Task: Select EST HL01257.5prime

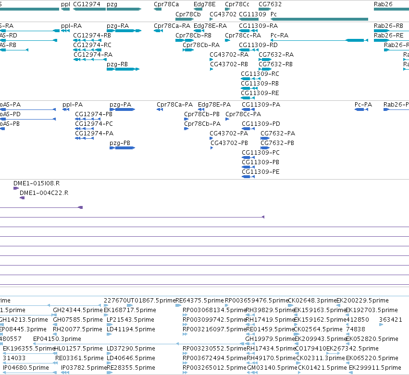Action: tap(78, 349)
